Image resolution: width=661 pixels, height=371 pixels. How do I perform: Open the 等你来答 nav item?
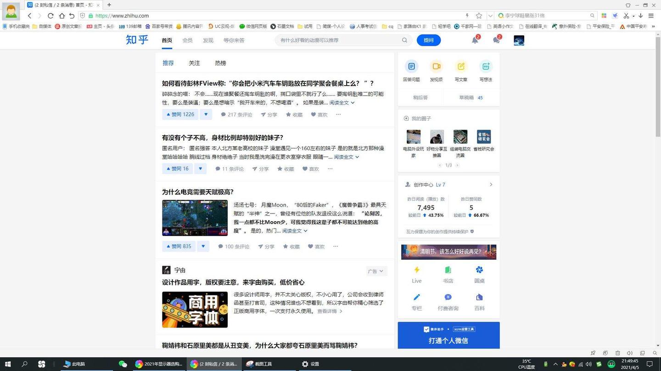(234, 40)
